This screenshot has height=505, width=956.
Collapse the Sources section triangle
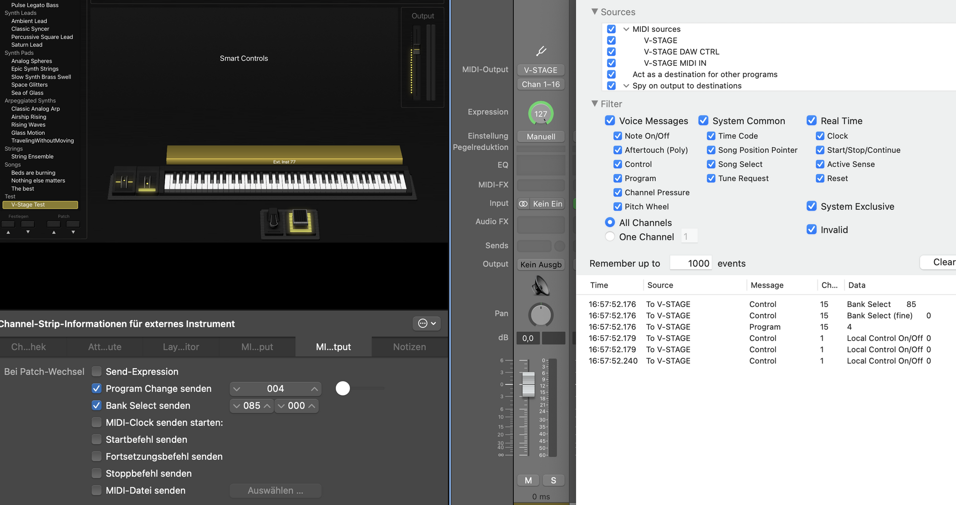595,11
